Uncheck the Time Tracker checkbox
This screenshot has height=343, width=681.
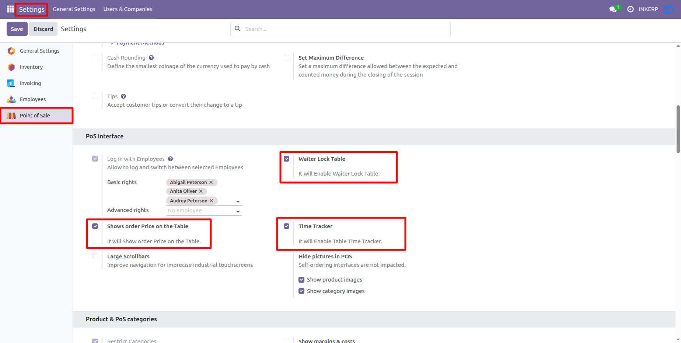click(x=286, y=226)
